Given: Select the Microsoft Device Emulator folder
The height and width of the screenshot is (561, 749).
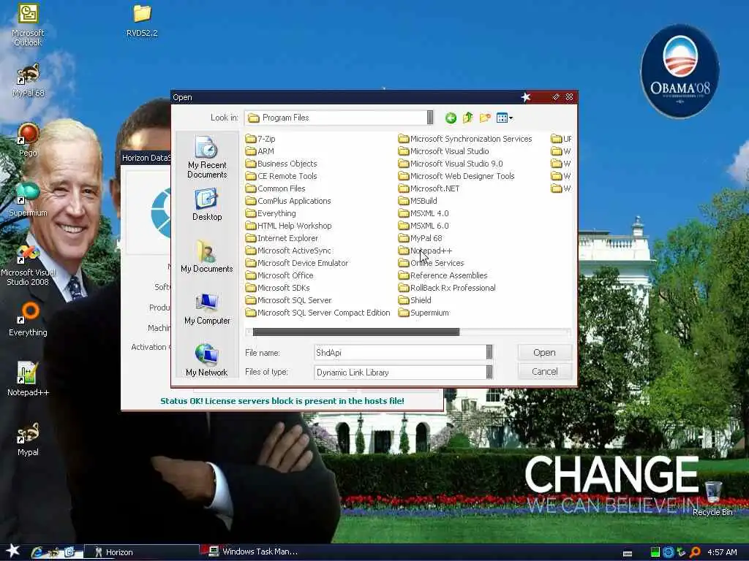Looking at the screenshot, I should click(297, 263).
